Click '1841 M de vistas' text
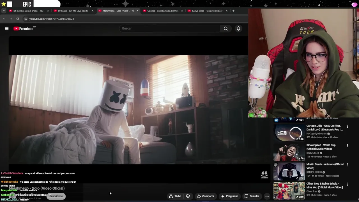Viewport: 359px width, 202px height. (x=315, y=176)
